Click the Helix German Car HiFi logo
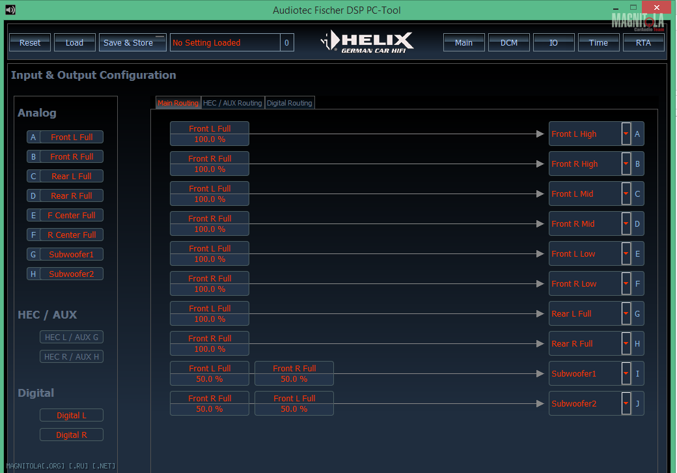Image resolution: width=677 pixels, height=473 pixels. (x=367, y=42)
